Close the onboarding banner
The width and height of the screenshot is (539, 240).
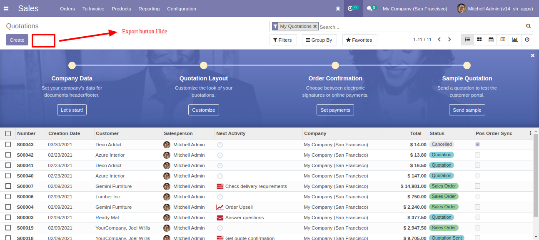[x=532, y=55]
